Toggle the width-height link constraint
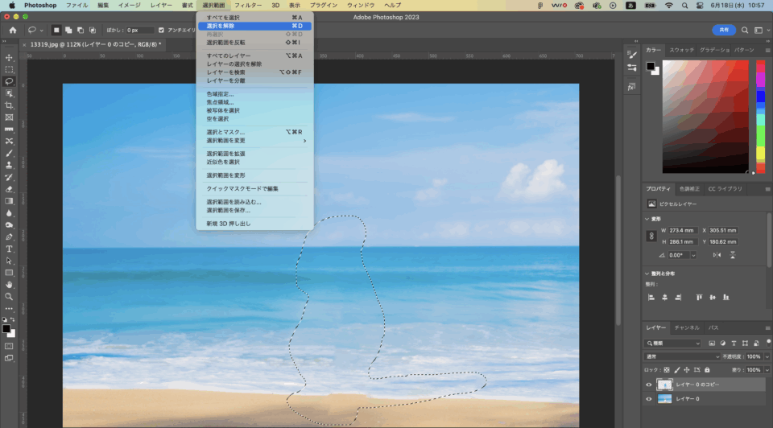Image resolution: width=773 pixels, height=428 pixels. click(651, 236)
